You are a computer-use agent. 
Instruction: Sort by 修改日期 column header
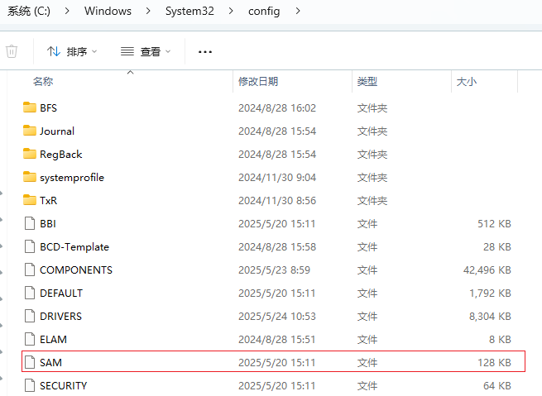click(258, 82)
